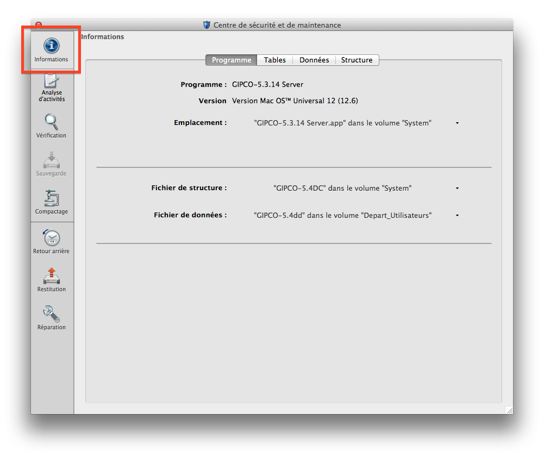Switch to the Tables tab
The width and height of the screenshot is (544, 457).
pyautogui.click(x=275, y=60)
